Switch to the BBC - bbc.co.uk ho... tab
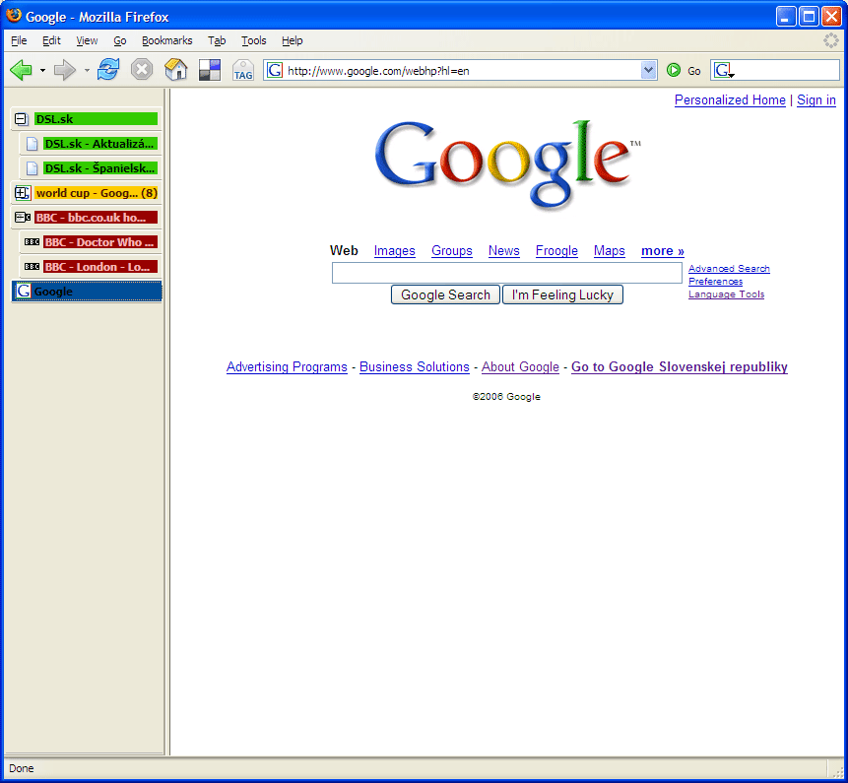 click(x=87, y=218)
